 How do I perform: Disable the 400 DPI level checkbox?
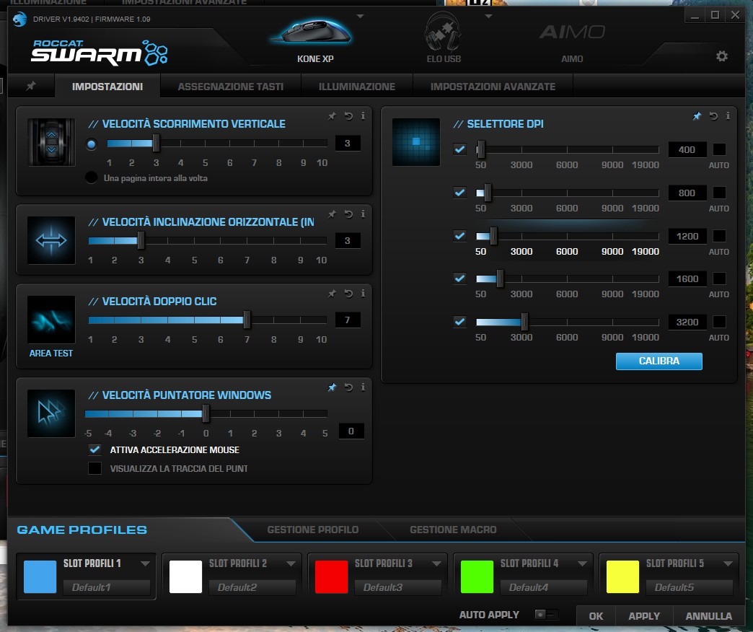click(x=459, y=149)
